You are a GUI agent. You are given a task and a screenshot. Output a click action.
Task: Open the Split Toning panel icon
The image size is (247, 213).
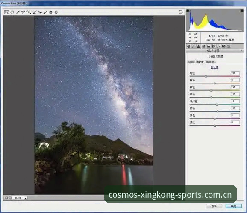click(x=209, y=46)
